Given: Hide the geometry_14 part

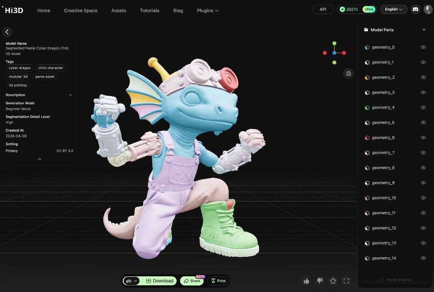Looking at the screenshot, I should point(423,258).
